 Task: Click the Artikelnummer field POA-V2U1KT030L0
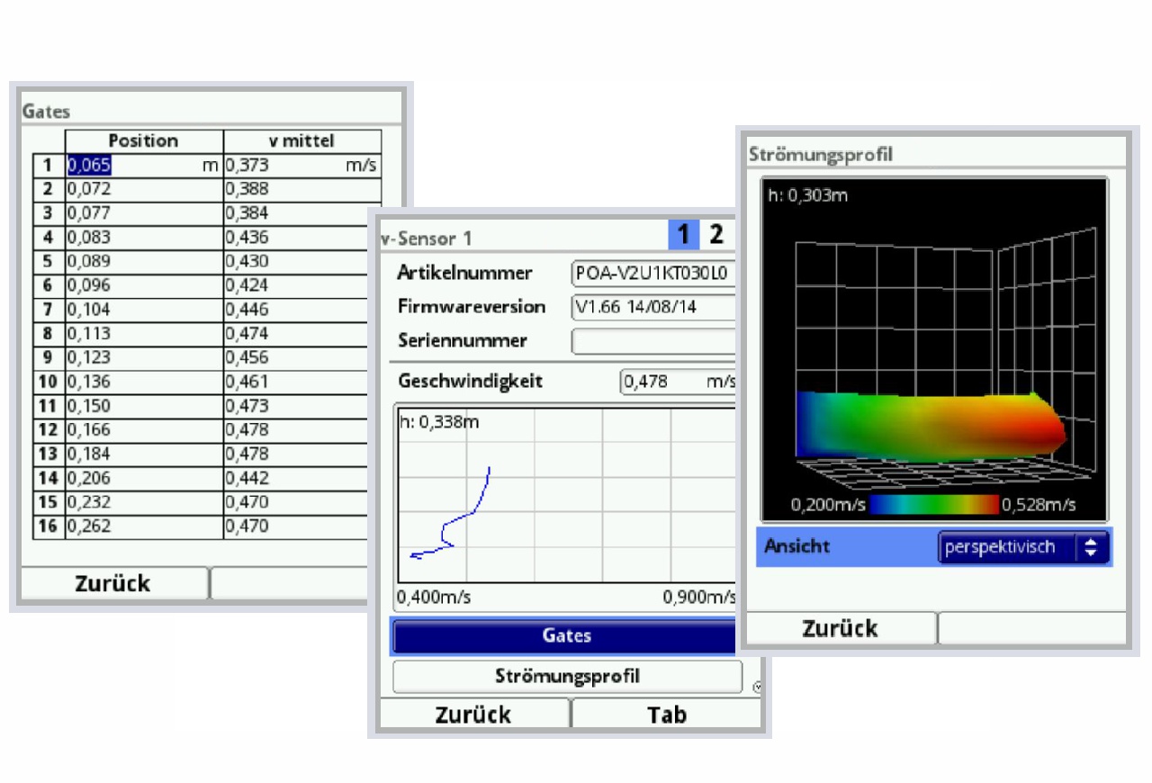click(654, 273)
